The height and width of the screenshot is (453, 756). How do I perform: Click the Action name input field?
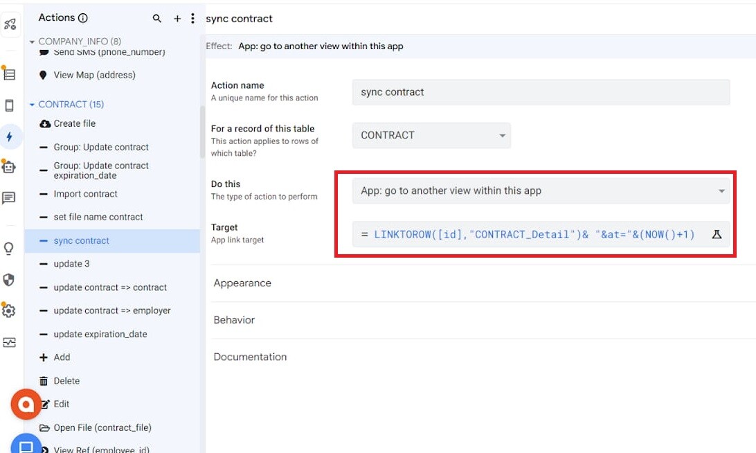pos(540,91)
